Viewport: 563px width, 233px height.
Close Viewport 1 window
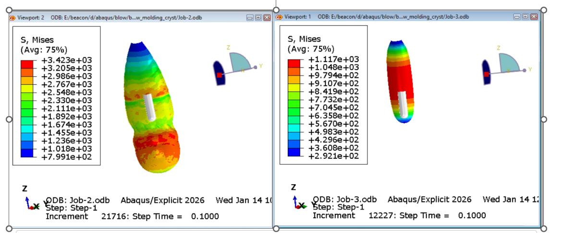tap(534, 17)
